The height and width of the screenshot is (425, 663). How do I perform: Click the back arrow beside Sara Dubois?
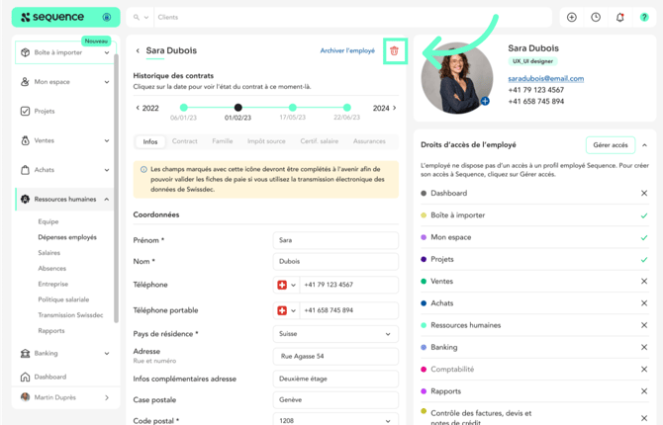138,50
